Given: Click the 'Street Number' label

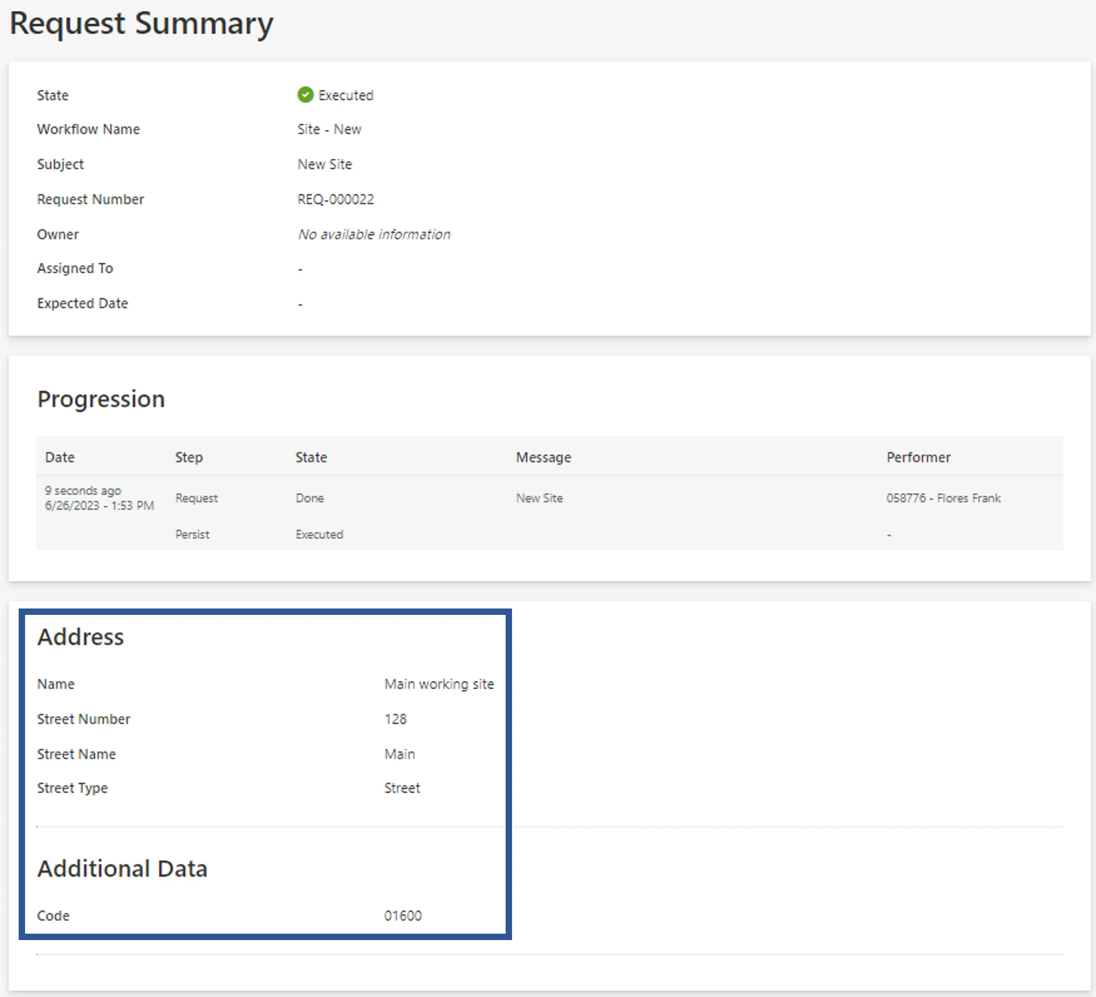Looking at the screenshot, I should [x=83, y=719].
